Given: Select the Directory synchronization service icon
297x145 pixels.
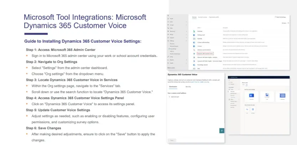Looking at the screenshot, I should tap(194, 50).
